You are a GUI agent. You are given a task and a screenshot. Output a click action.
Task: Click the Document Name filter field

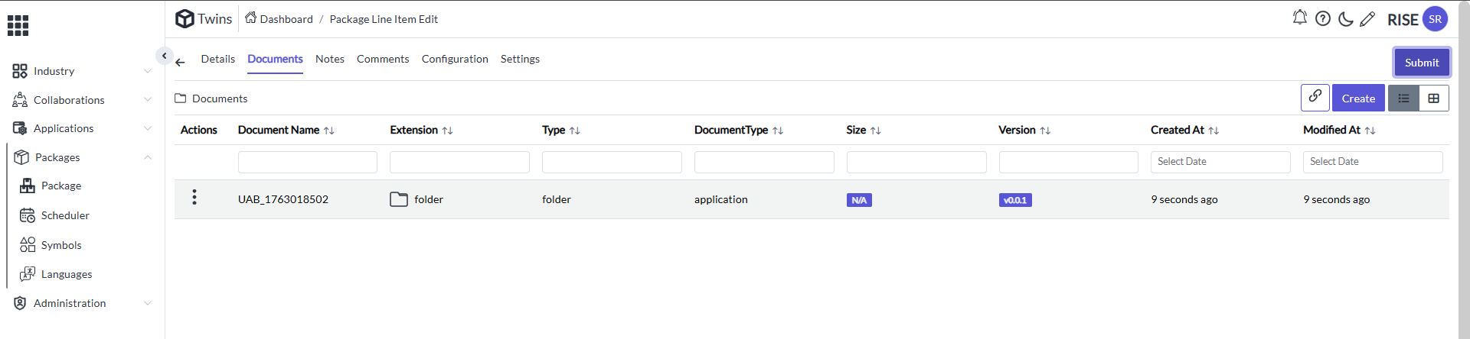point(307,162)
